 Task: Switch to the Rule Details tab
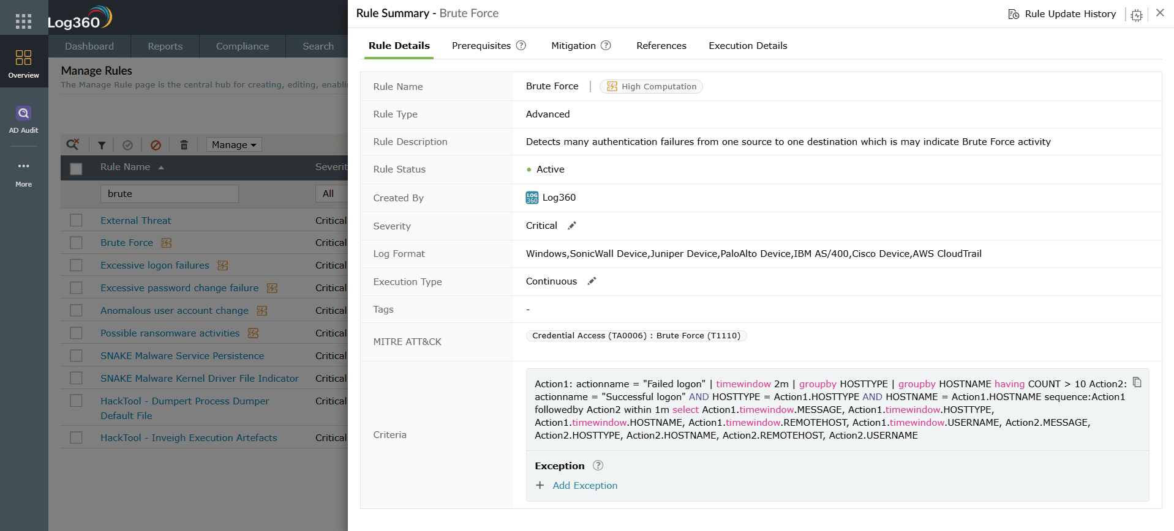click(399, 46)
